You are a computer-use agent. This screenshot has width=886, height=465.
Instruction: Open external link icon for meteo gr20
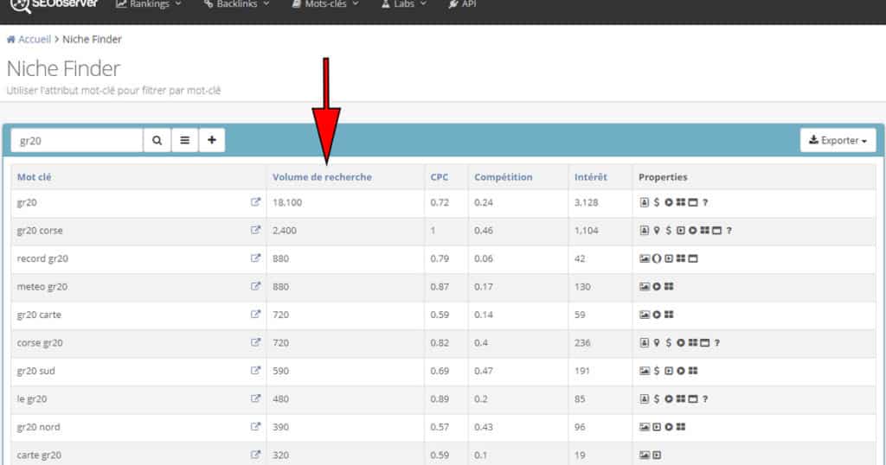click(255, 287)
